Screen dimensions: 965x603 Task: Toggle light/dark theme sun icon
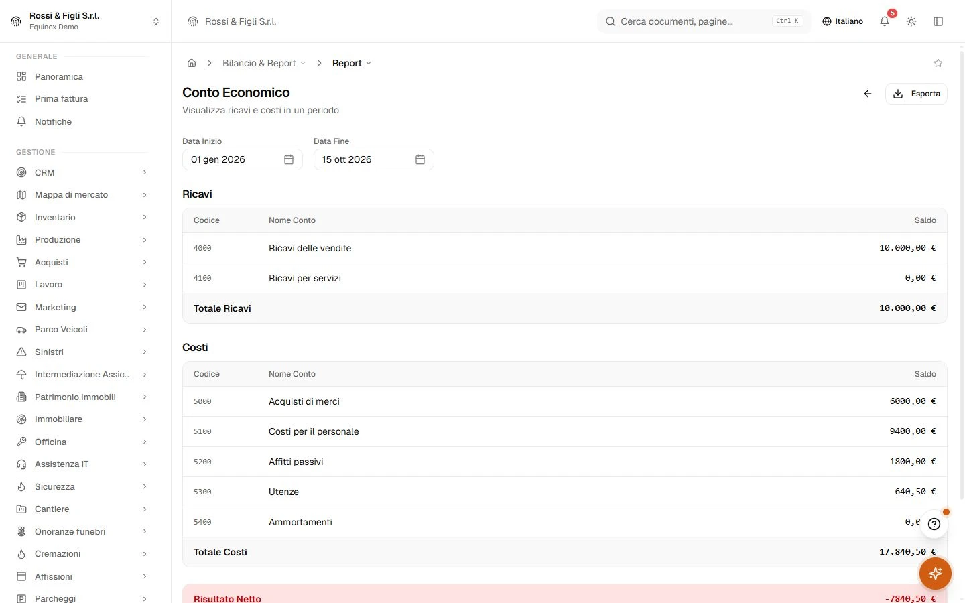911,21
